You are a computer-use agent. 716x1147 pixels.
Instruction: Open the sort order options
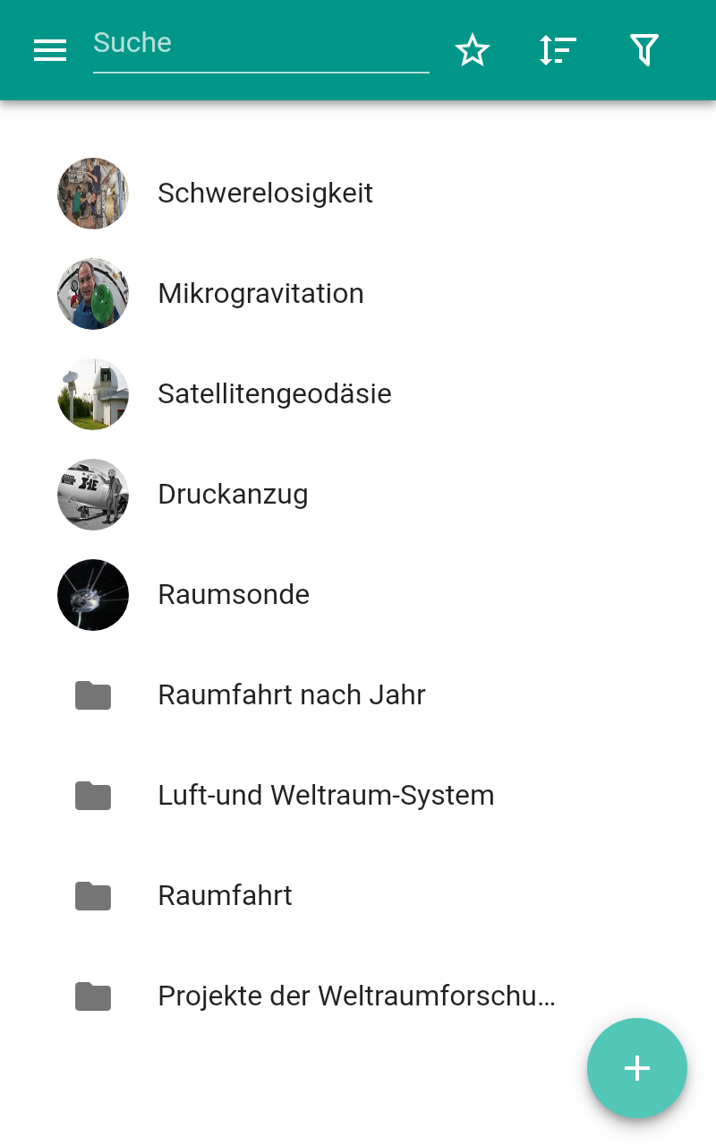click(x=558, y=50)
